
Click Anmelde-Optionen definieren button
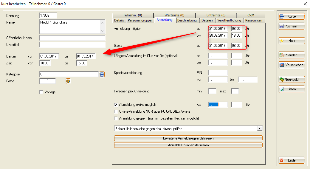pos(188,145)
